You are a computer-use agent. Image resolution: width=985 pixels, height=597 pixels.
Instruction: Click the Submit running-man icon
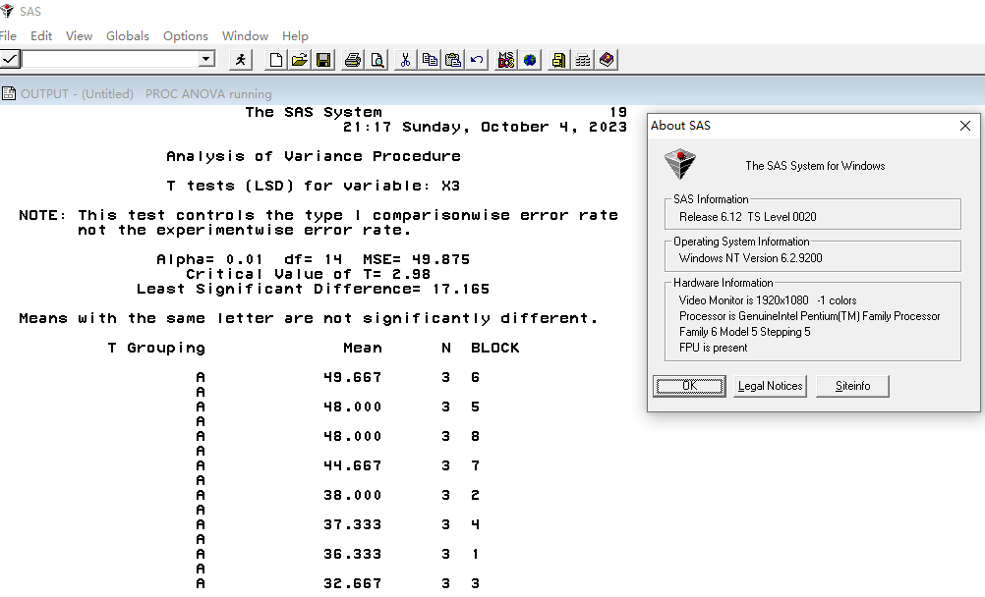pos(241,60)
